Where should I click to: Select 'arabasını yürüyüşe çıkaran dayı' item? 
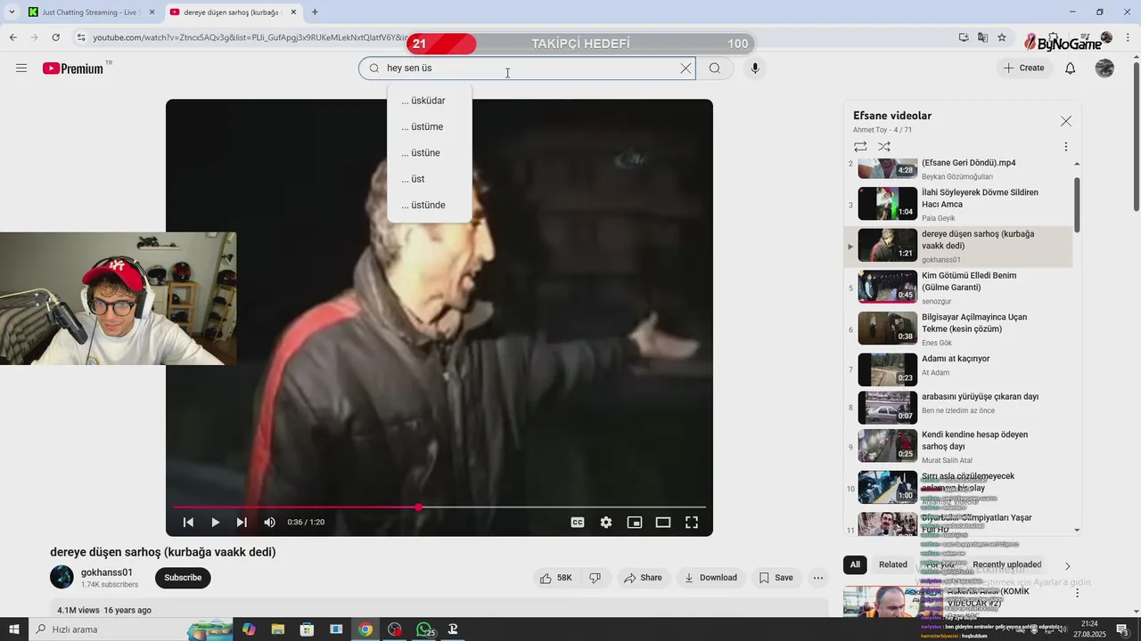(958, 408)
